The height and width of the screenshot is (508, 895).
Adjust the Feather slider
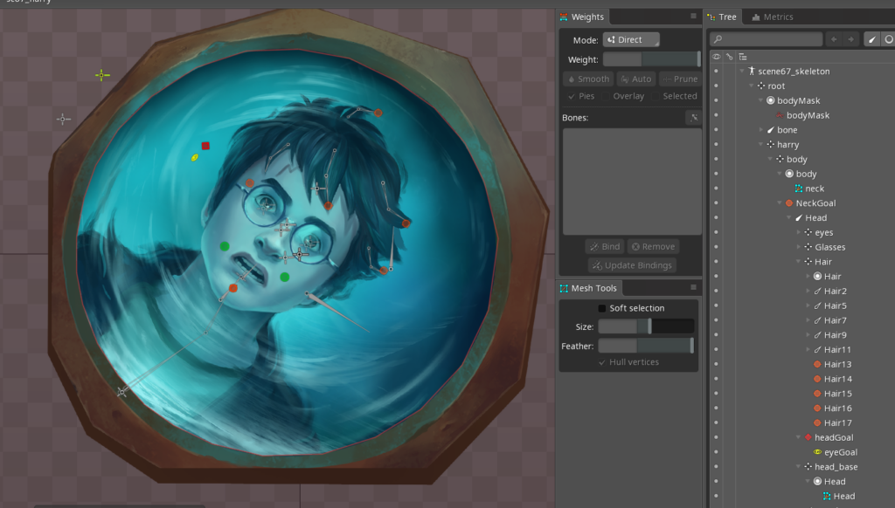coord(646,346)
